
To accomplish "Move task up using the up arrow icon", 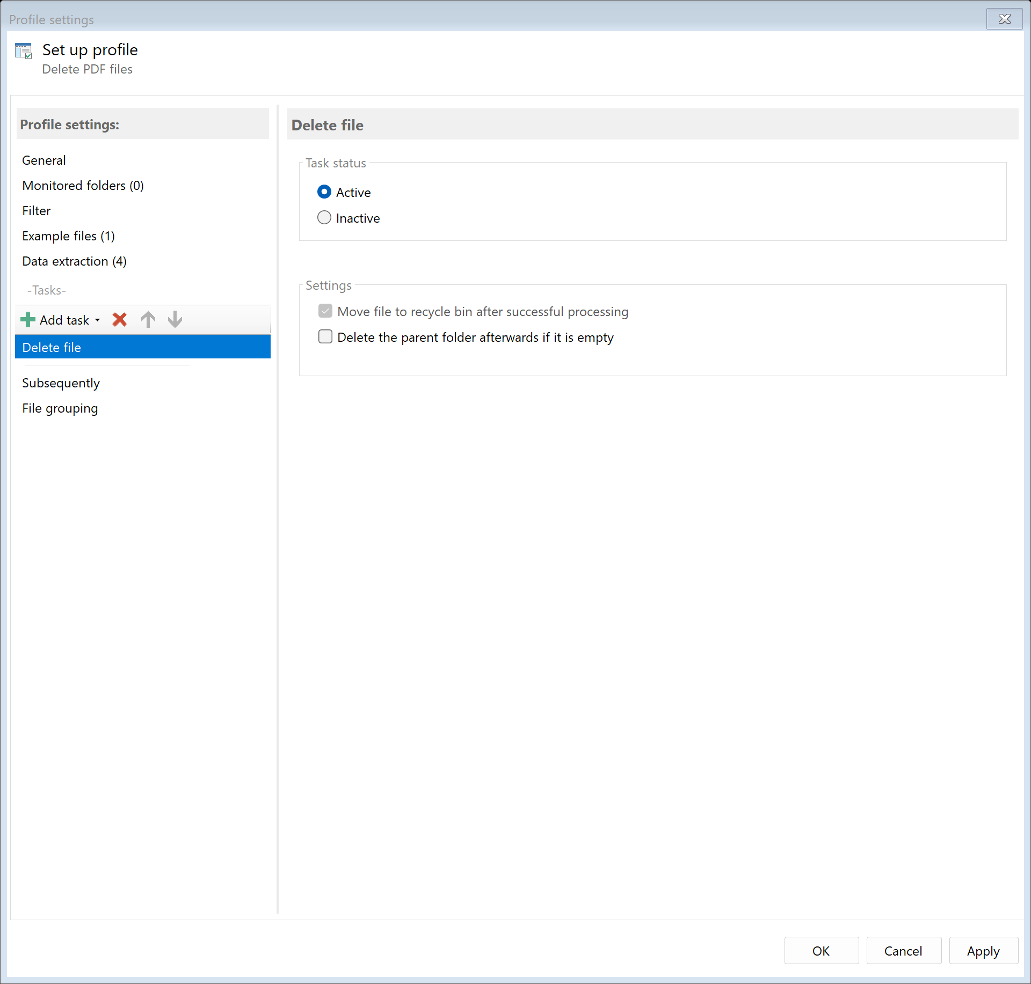I will [x=148, y=319].
